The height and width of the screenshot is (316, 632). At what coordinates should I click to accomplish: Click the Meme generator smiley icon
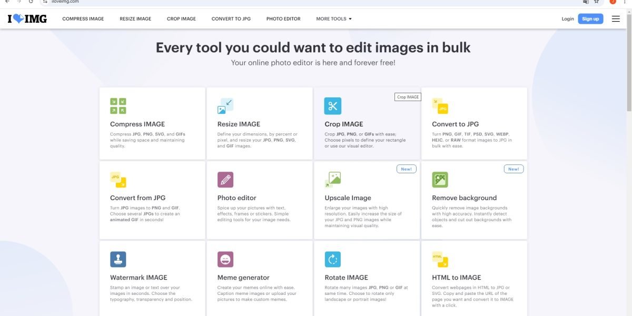(x=225, y=259)
